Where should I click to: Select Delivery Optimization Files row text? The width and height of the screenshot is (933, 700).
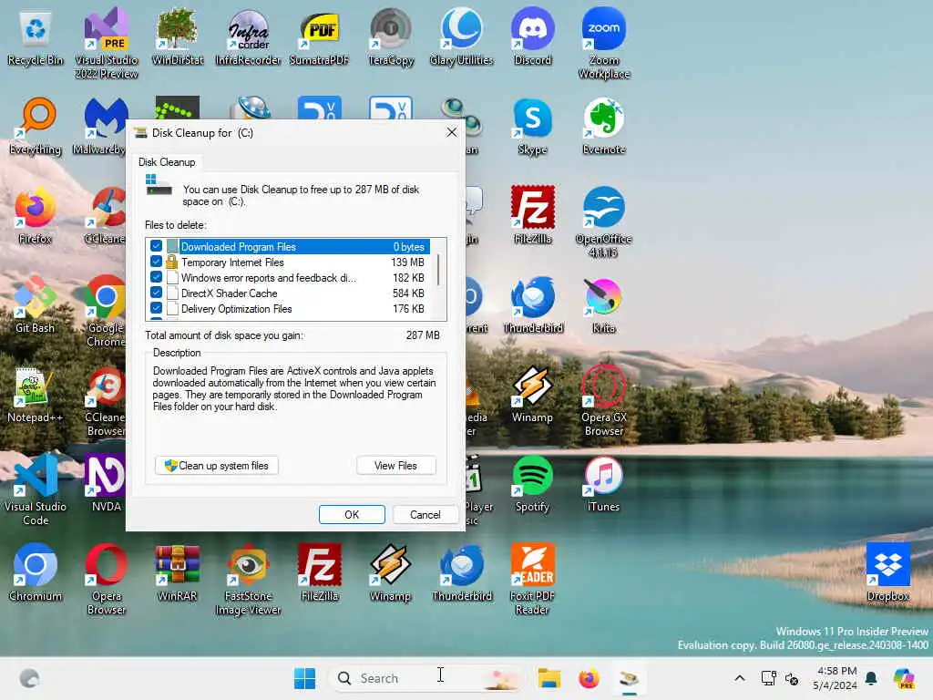tap(236, 309)
